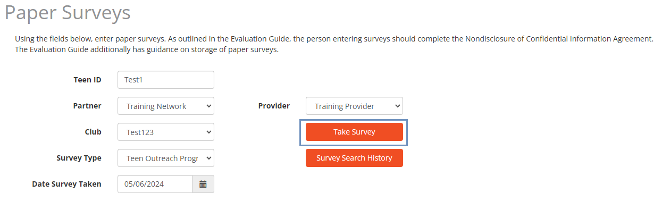Click the Survey Type label
Screen dimensions: 662x201
(x=79, y=158)
